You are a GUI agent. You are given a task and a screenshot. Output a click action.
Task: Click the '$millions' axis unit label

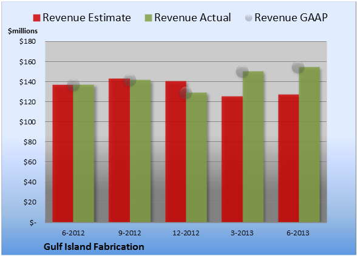point(22,31)
